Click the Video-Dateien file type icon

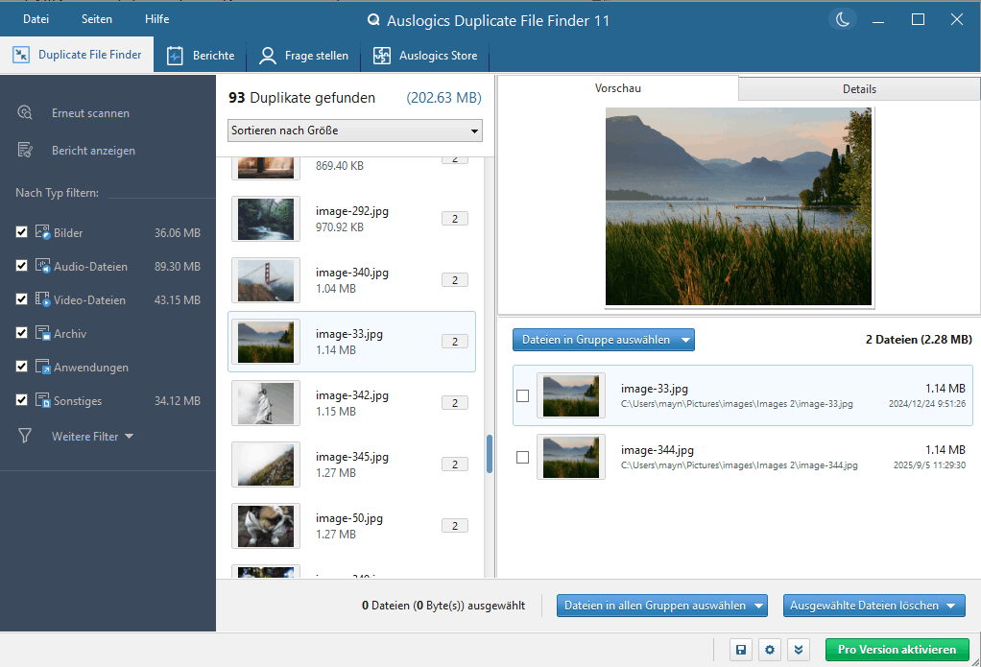coord(42,299)
